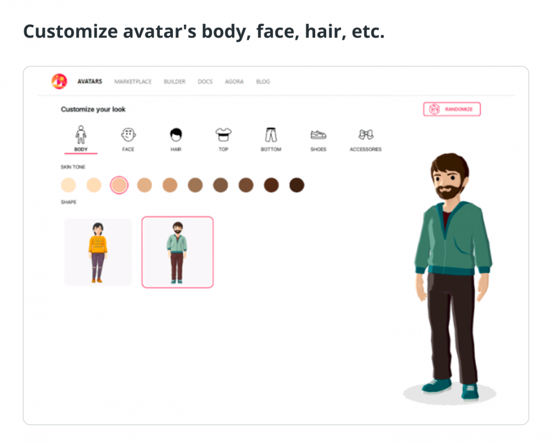Viewport: 552px width, 445px height.
Task: Open the Builder nav item
Action: tap(174, 82)
